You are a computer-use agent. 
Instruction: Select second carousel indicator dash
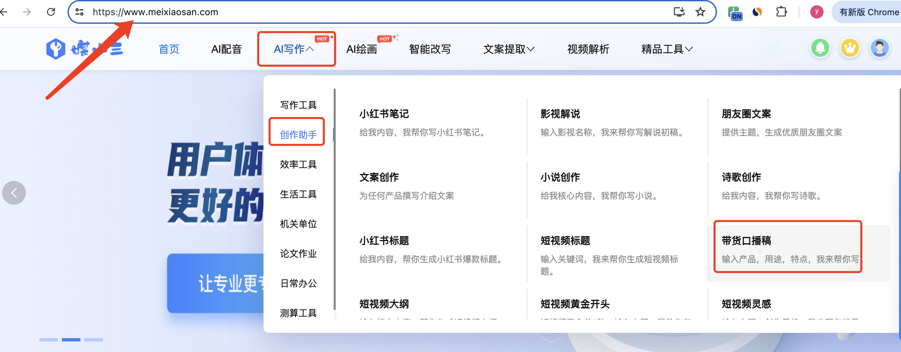tap(71, 339)
